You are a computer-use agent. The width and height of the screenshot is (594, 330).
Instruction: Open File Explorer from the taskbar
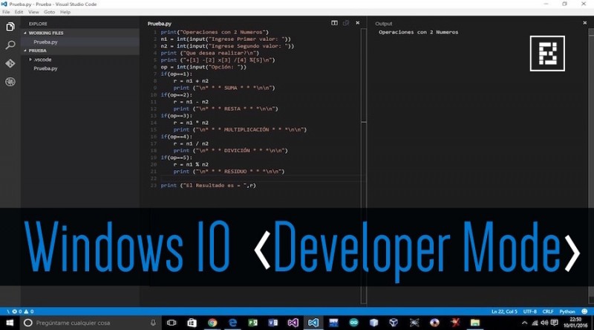coord(475,323)
